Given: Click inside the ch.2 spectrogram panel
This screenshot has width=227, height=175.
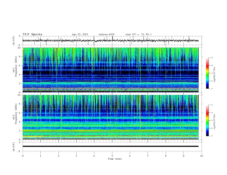Looking at the screenshot, I should [x=110, y=117].
